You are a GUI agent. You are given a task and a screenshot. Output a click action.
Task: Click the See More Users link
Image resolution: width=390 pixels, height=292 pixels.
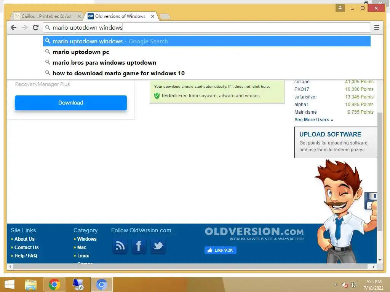pyautogui.click(x=314, y=120)
